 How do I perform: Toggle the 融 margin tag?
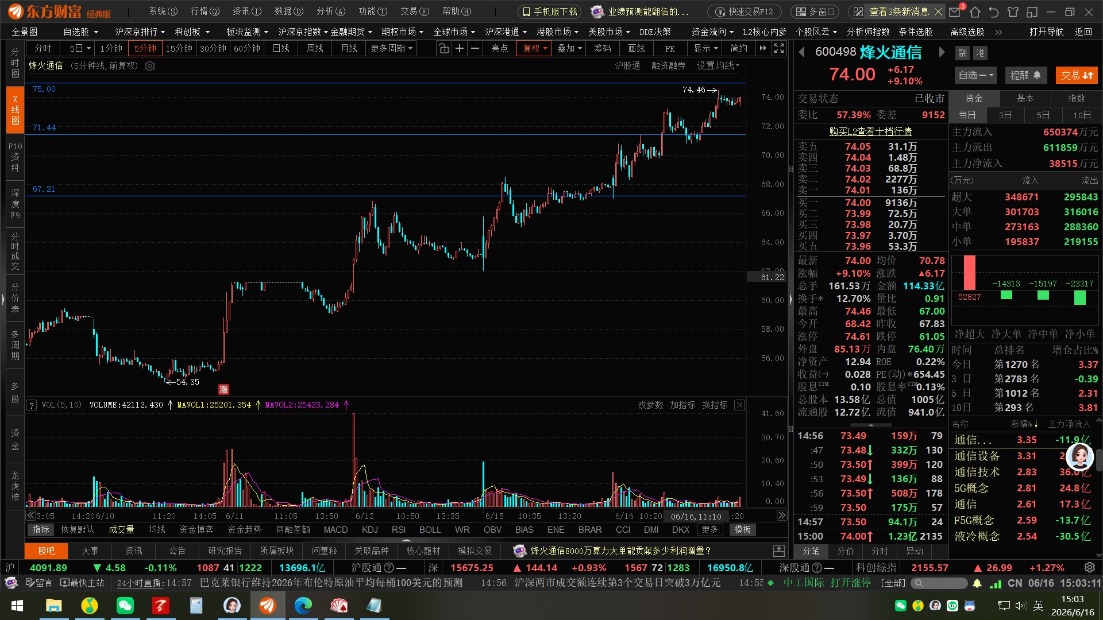(x=962, y=53)
